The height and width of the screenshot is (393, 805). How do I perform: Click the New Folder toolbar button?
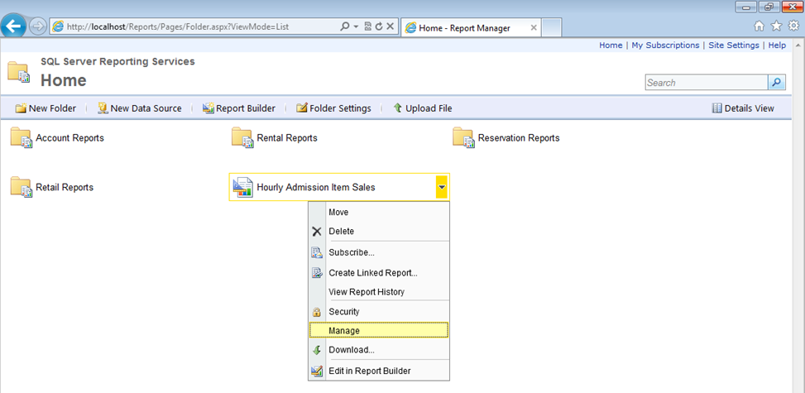46,108
